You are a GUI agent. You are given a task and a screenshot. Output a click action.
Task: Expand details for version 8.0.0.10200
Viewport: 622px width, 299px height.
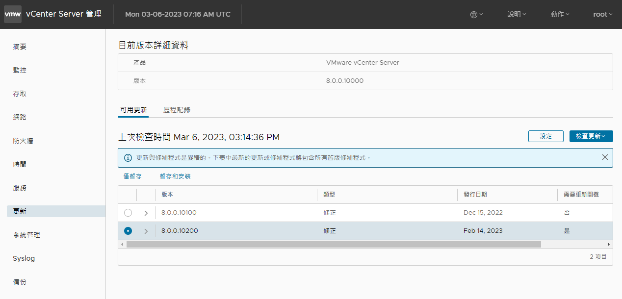click(146, 231)
